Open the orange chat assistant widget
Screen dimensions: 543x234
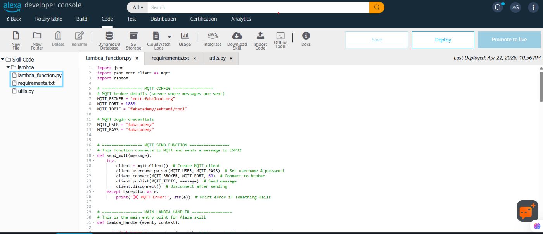[527, 211]
